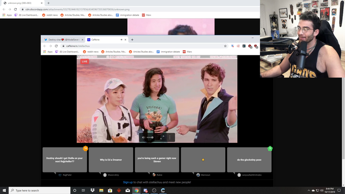This screenshot has height=194, width=345.
Task: Select the "Why is Ed a Dreamer" chat card
Action: coord(111,160)
